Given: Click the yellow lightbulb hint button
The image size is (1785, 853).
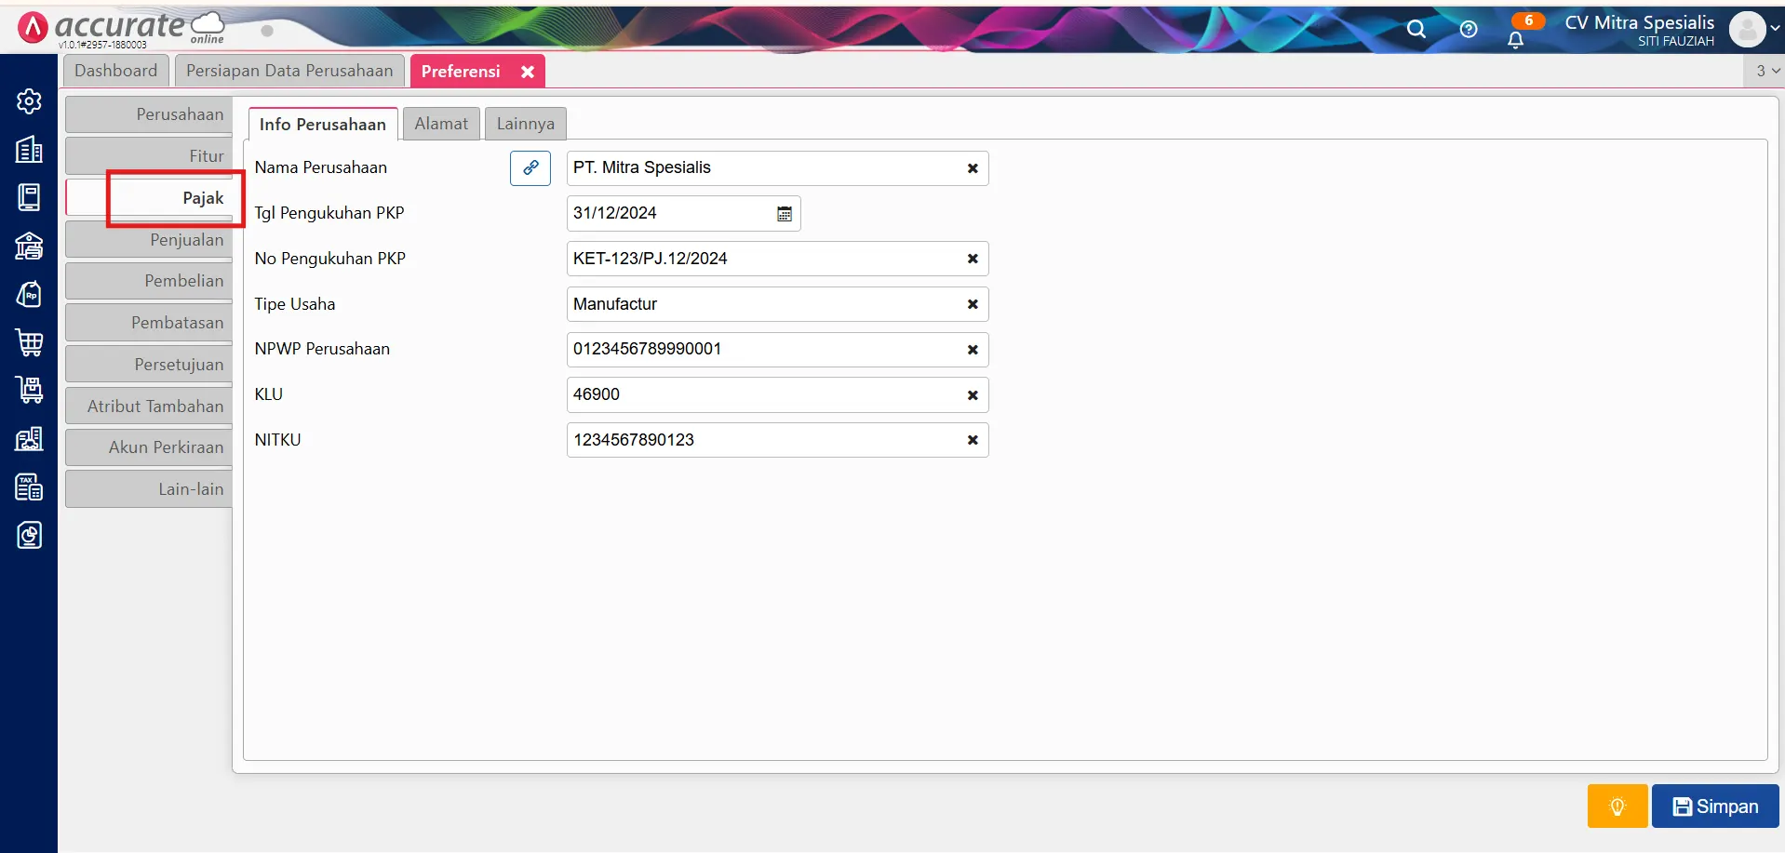Looking at the screenshot, I should point(1617,806).
